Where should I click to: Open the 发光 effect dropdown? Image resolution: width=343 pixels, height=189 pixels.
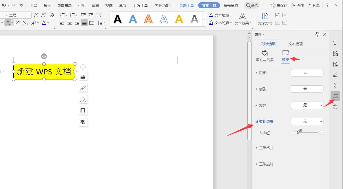(307, 105)
